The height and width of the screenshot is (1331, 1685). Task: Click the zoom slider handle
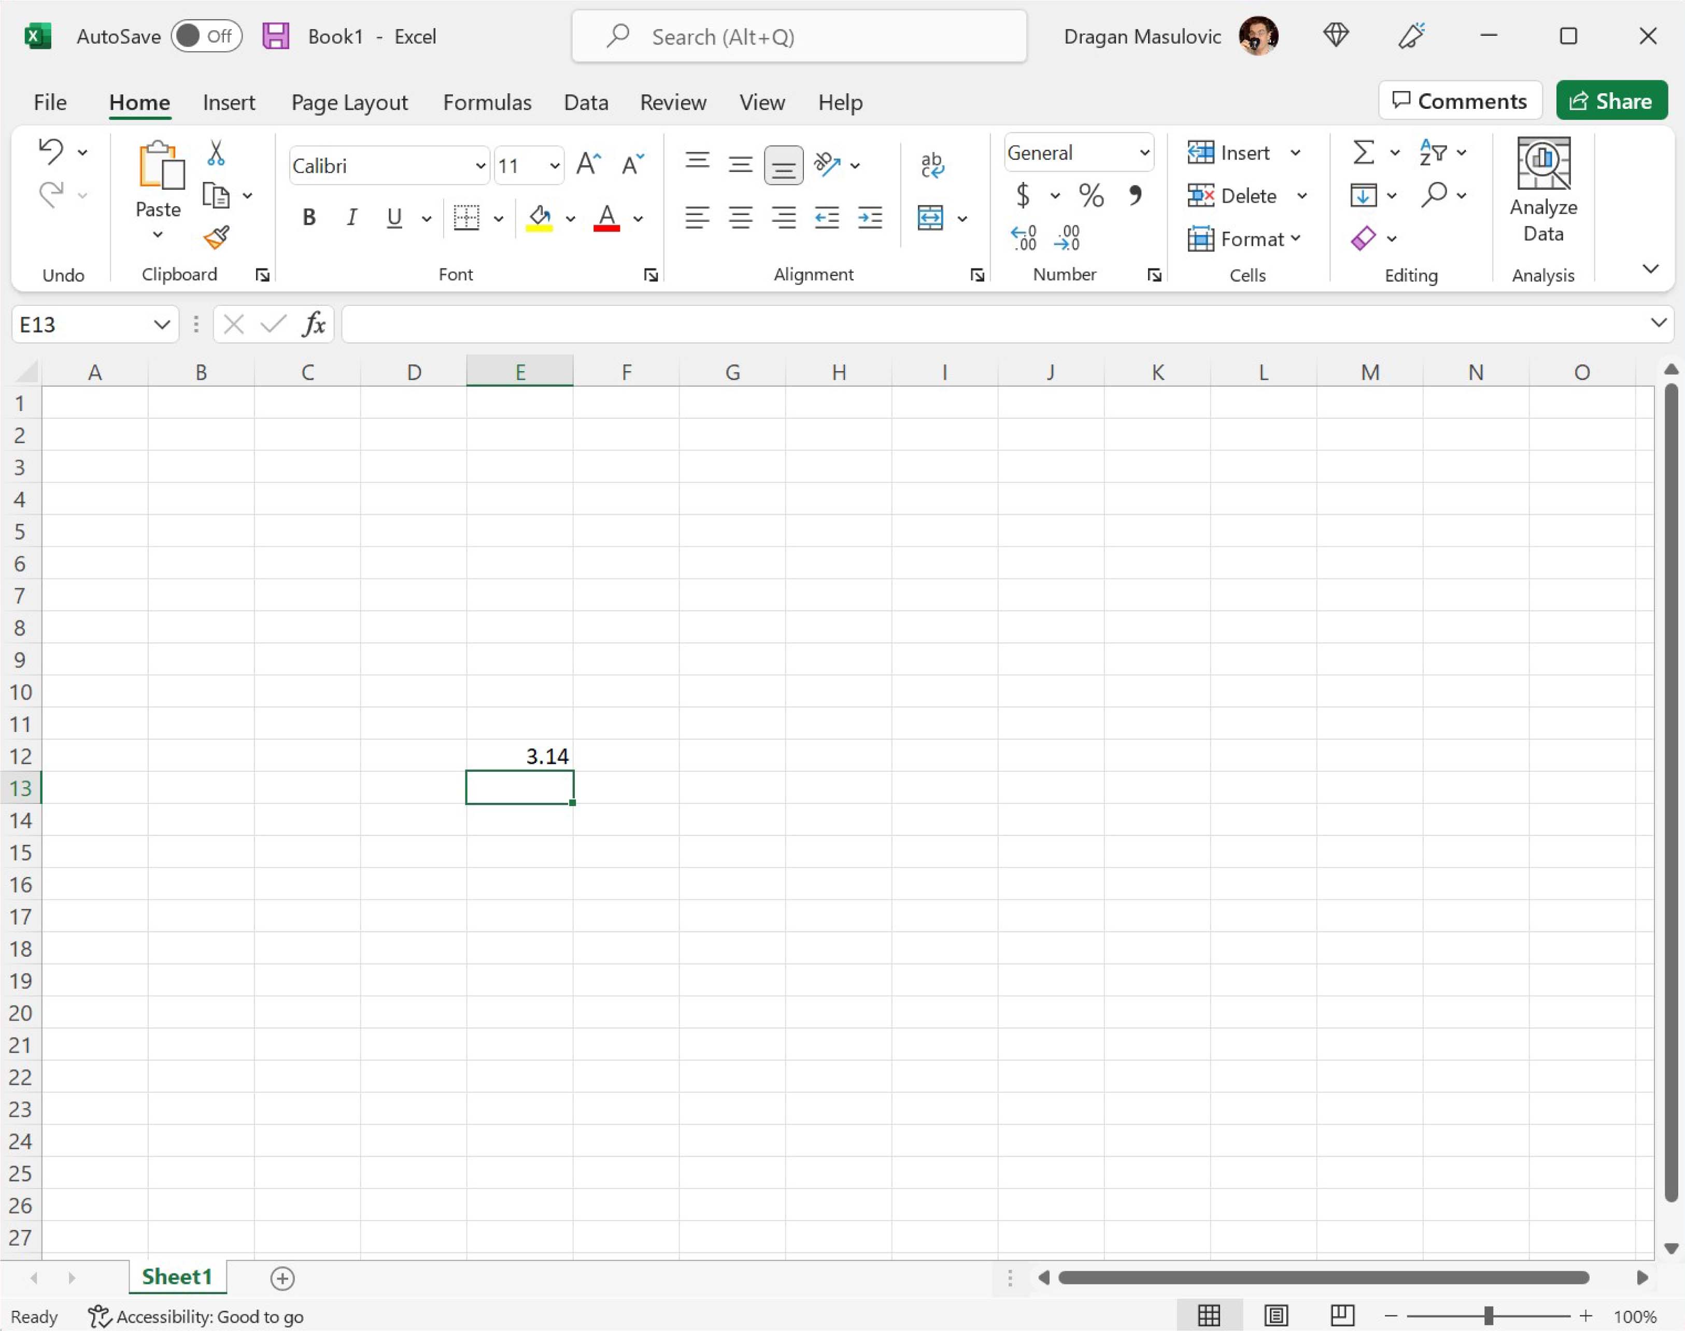click(x=1488, y=1316)
